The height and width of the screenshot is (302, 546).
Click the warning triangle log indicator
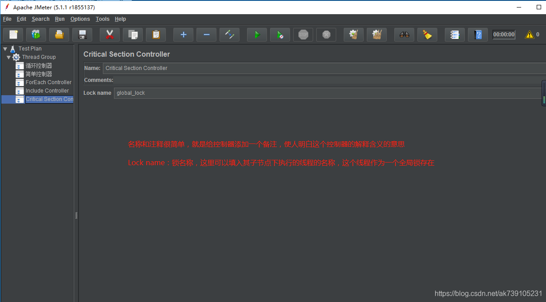click(x=530, y=35)
